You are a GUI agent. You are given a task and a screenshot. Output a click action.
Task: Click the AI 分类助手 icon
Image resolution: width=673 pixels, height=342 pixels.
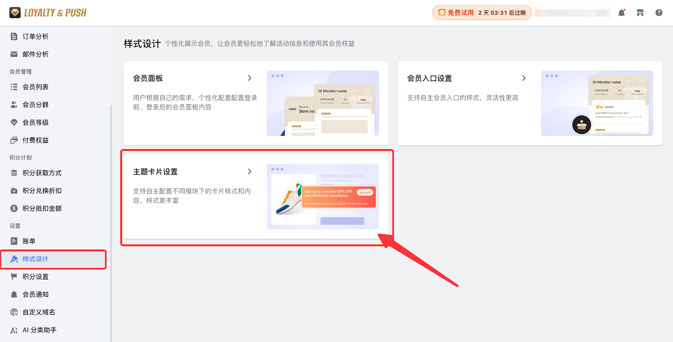click(x=14, y=330)
